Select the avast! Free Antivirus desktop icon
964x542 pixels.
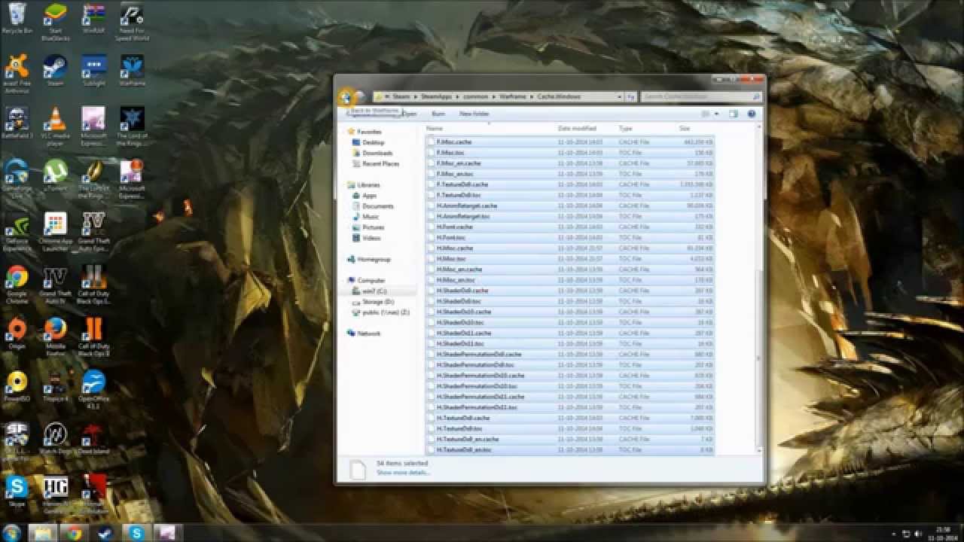(x=17, y=74)
